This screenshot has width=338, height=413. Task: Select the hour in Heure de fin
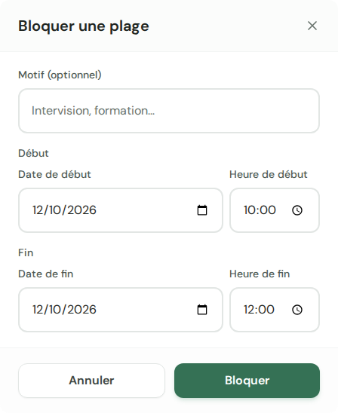click(249, 310)
